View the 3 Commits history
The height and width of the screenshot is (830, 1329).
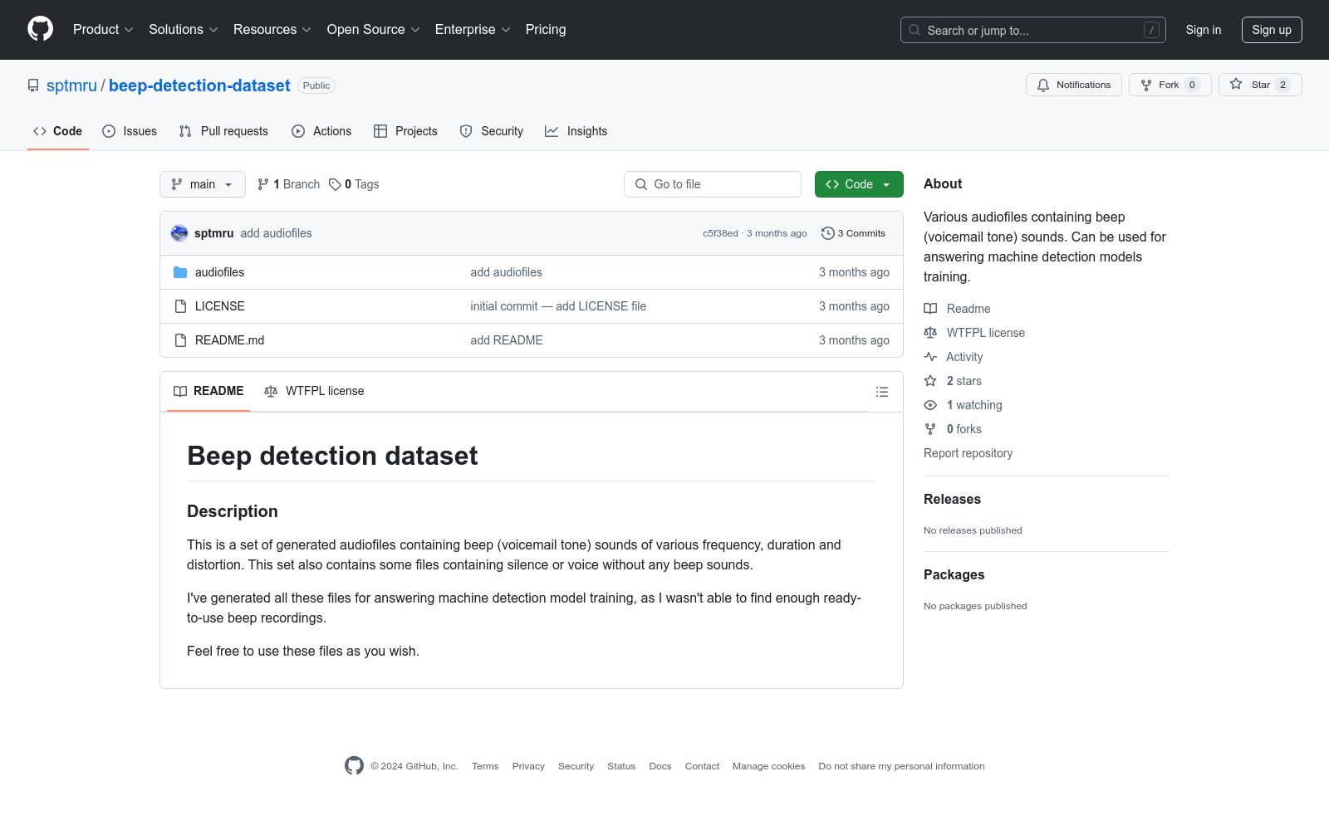click(853, 233)
